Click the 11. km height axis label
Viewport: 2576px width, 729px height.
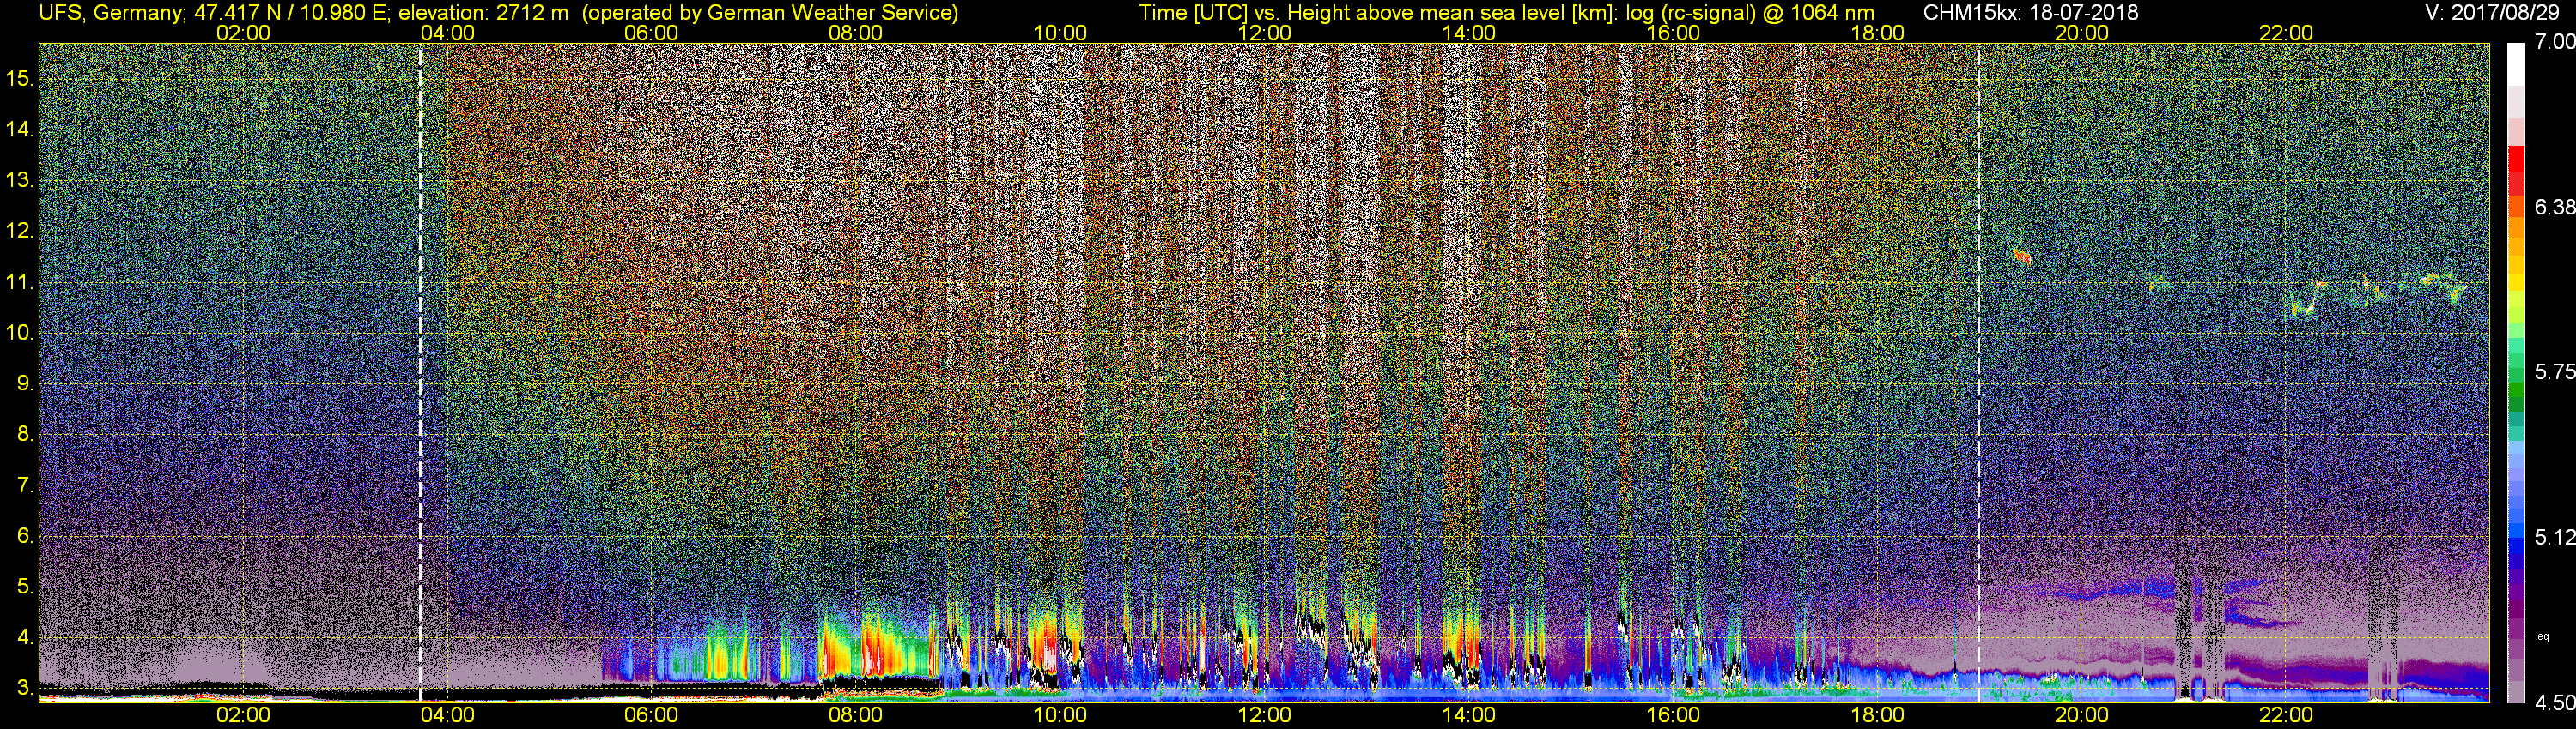coord(20,283)
